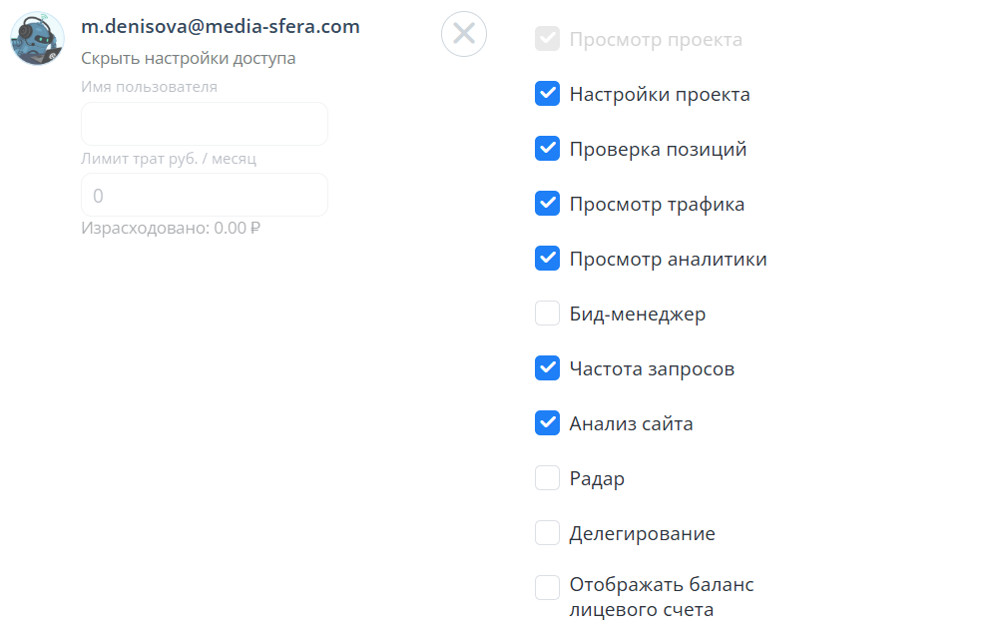
Task: Disable Проверка позиций permission
Action: tap(547, 149)
